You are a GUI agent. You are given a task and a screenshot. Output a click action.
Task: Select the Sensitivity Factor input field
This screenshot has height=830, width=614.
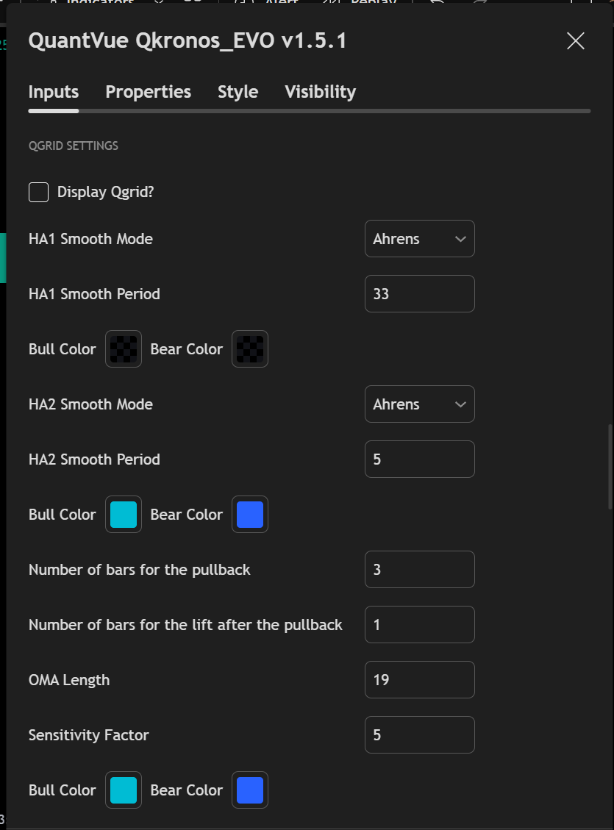tap(419, 735)
